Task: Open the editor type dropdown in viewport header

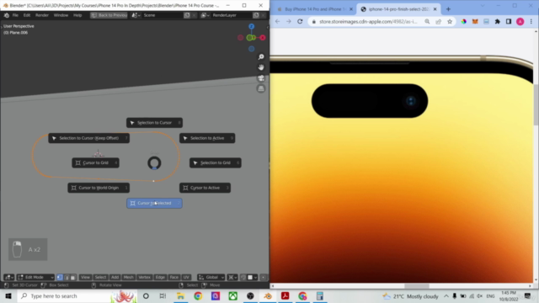Action: tap(9, 277)
